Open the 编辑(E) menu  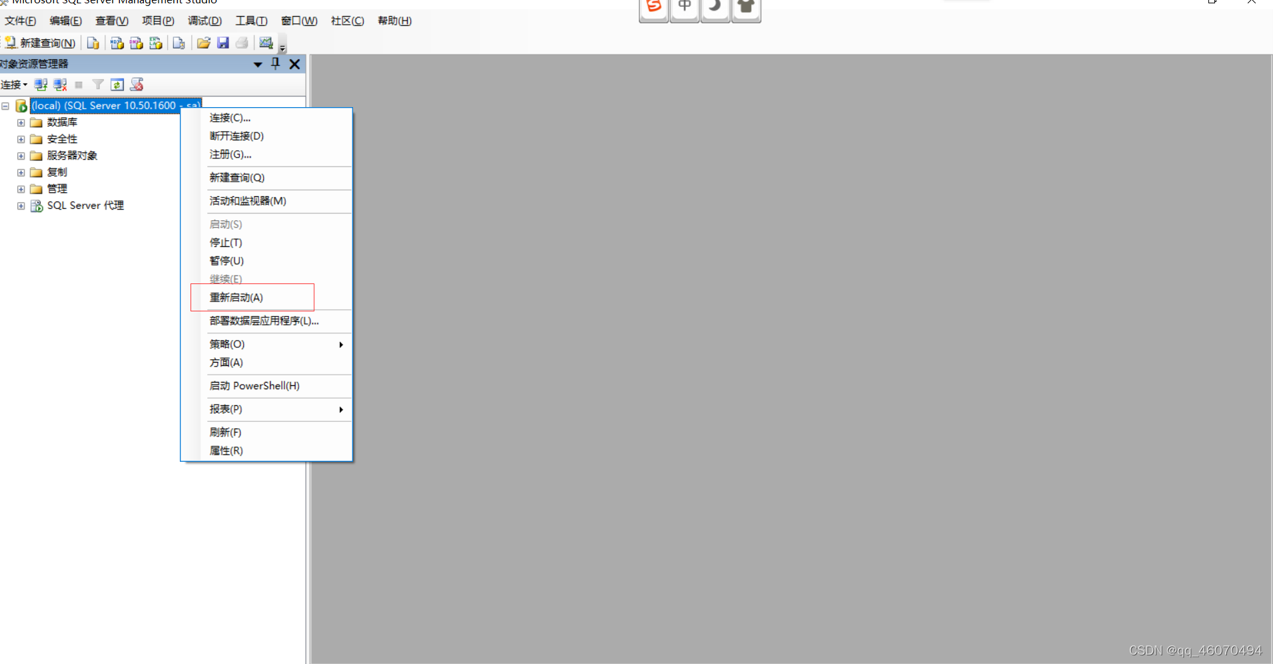tap(65, 21)
